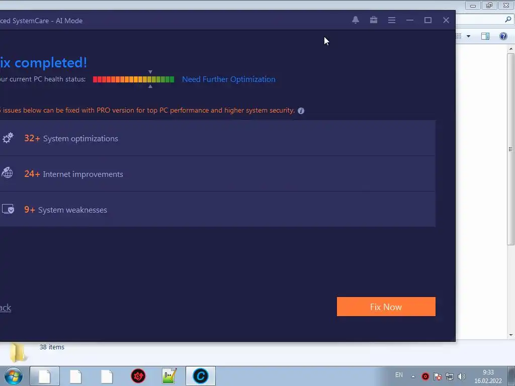
Task: Select the 24+ Internet improvements row
Action: tap(217, 173)
